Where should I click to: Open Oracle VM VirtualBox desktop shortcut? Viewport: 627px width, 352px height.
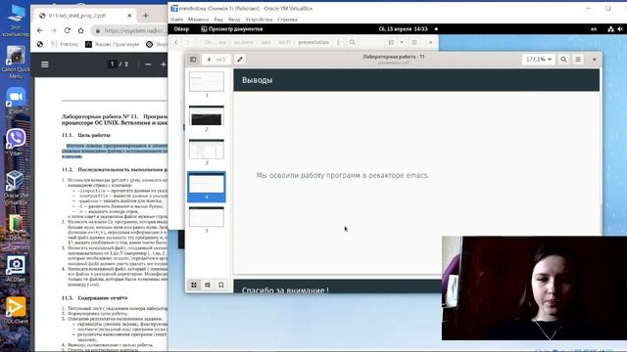16,188
